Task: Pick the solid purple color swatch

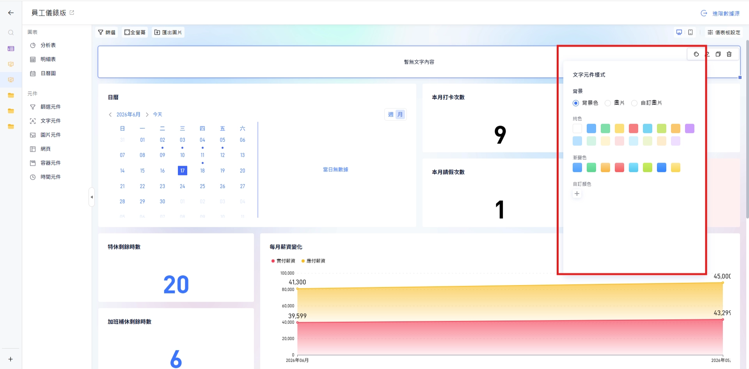Action: pyautogui.click(x=690, y=129)
